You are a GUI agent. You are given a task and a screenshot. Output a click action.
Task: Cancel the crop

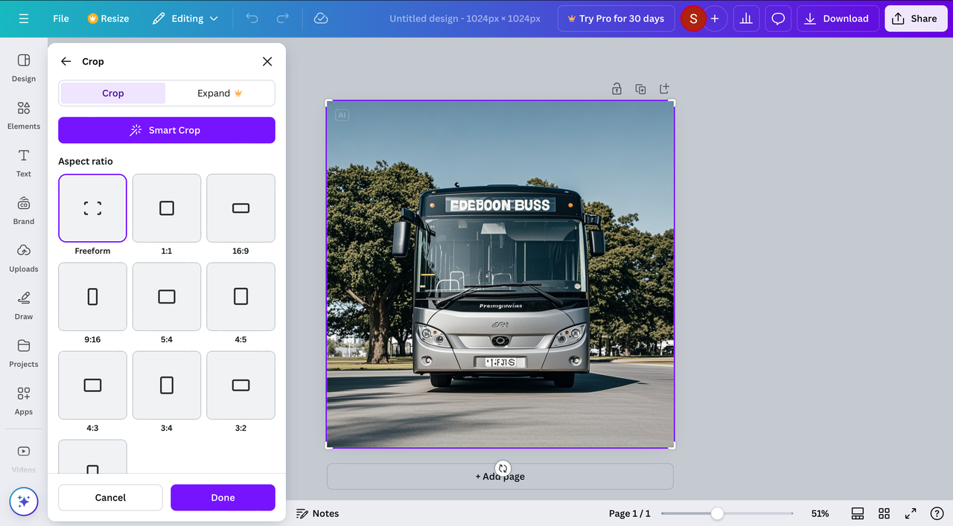click(110, 498)
